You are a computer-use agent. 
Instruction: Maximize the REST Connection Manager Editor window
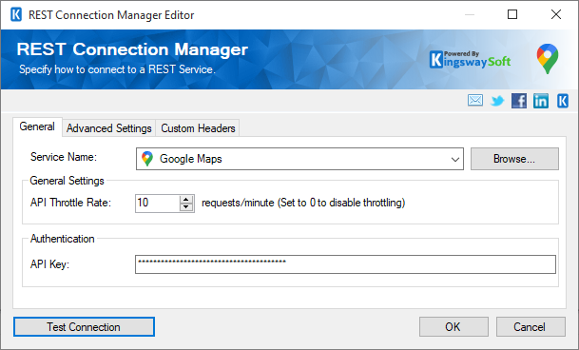512,14
